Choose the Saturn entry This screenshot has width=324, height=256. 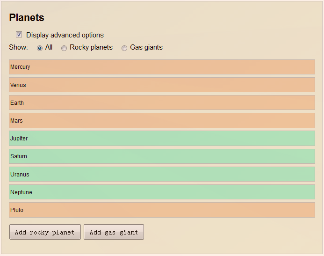162,156
